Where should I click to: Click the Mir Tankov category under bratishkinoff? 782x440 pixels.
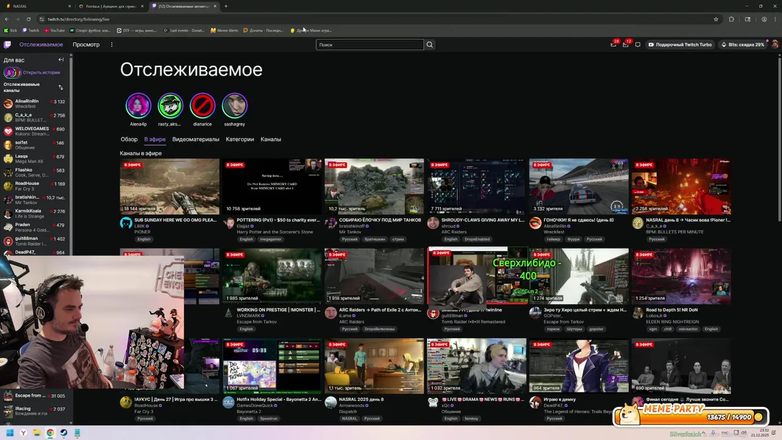(351, 232)
